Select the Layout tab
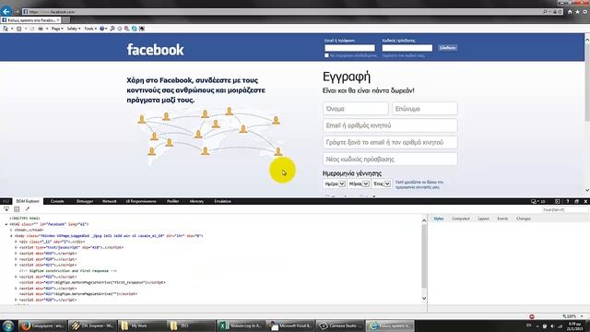The width and height of the screenshot is (590, 332). (483, 219)
